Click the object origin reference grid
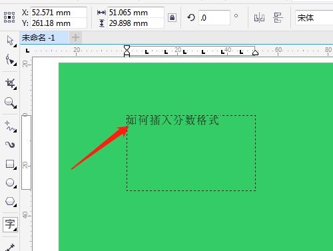The image size is (333, 251). pos(9,17)
